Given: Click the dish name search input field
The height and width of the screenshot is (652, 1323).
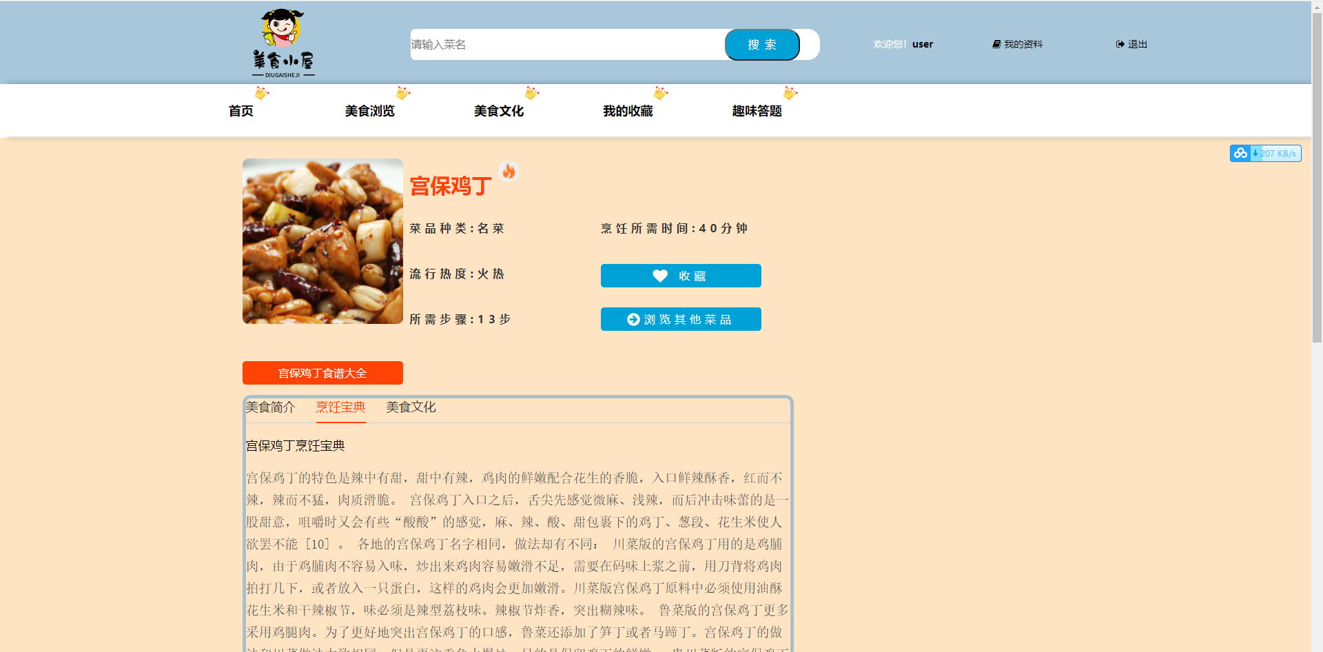Looking at the screenshot, I should pos(565,44).
